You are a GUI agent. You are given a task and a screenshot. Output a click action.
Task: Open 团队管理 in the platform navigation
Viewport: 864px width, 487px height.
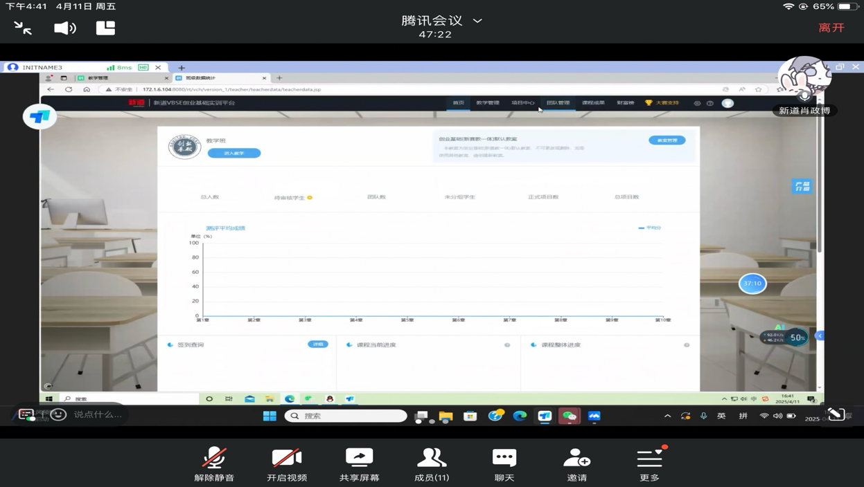click(558, 103)
